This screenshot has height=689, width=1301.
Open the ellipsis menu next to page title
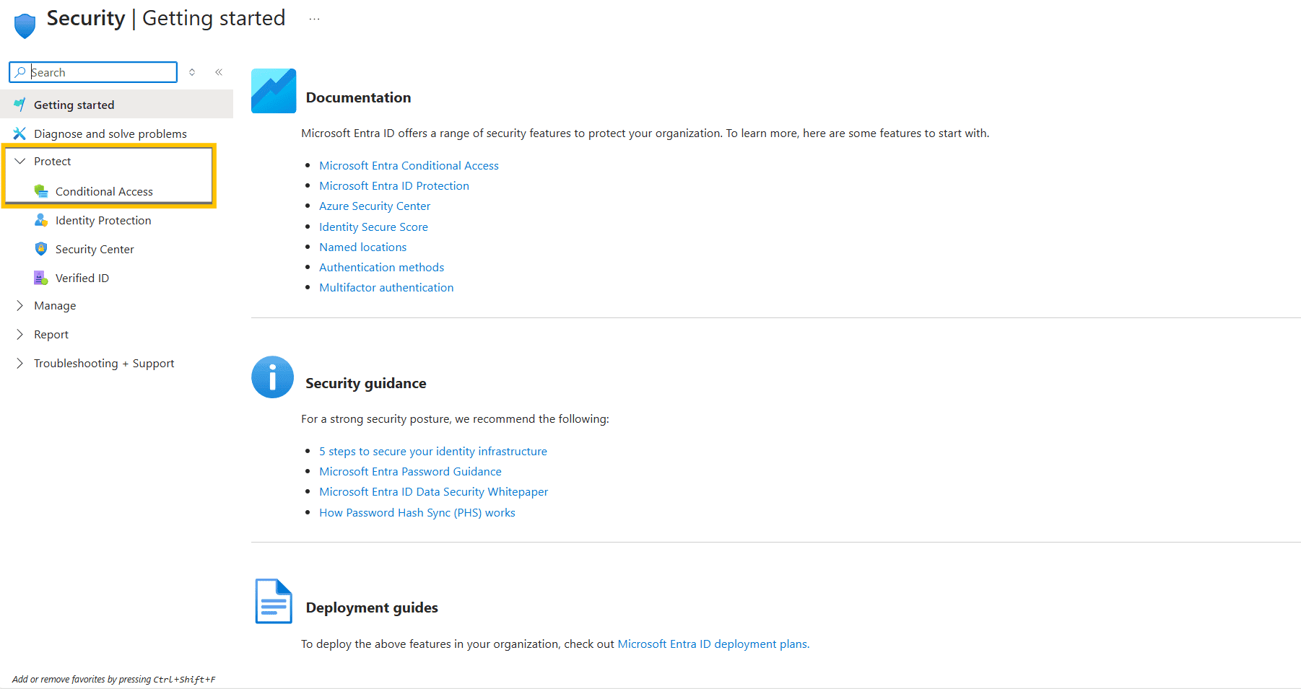tap(314, 19)
